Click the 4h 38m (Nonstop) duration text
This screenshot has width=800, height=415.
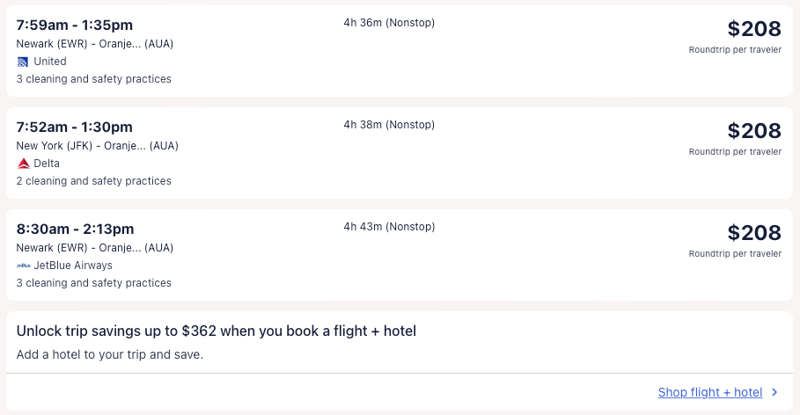pos(389,125)
